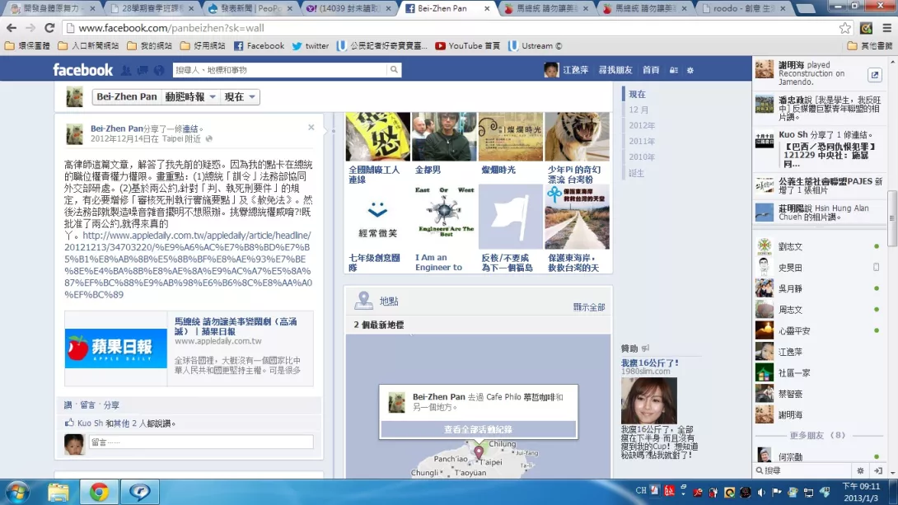Open the 人口新聞網站 bookmarks folder
Image resolution: width=898 pixels, height=505 pixels.
(89, 46)
